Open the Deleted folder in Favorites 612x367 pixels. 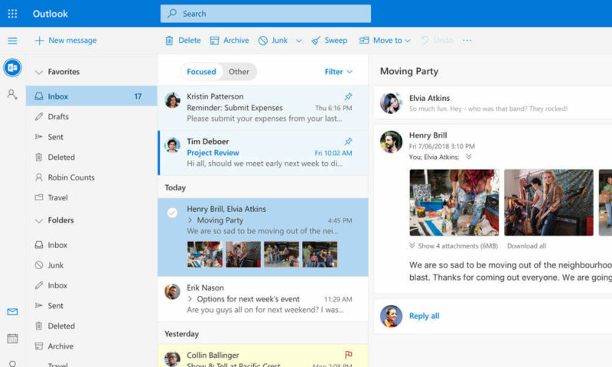point(91,158)
